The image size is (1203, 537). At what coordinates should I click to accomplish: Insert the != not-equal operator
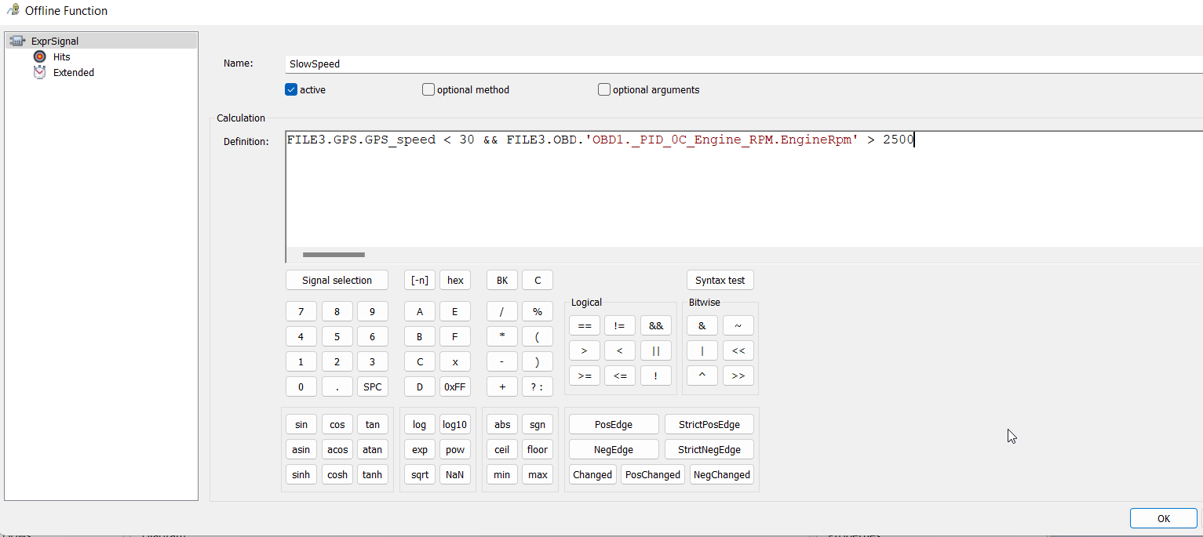coord(620,325)
